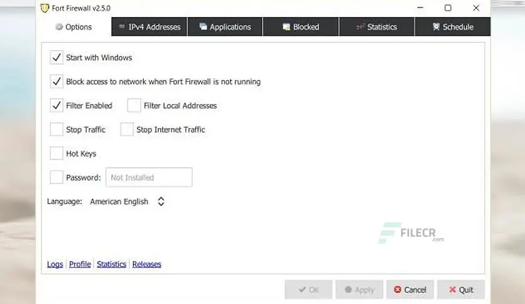Click the Fort Firewall shield icon in title bar
Viewport: 525px width, 304px height.
45,8
